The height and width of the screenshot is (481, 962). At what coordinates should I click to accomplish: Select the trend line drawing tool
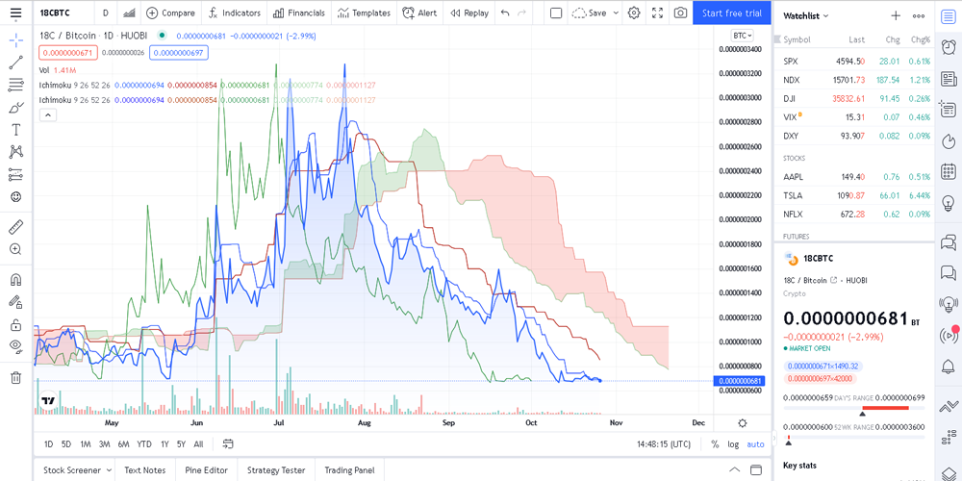(x=16, y=62)
